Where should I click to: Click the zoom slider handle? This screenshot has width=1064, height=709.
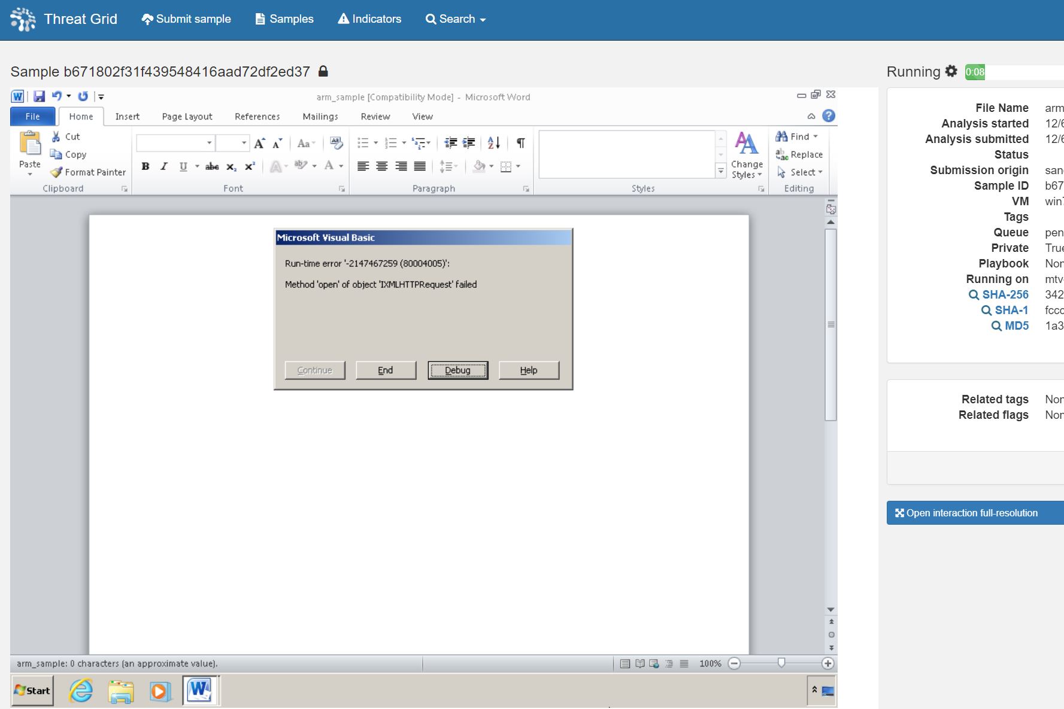point(781,663)
